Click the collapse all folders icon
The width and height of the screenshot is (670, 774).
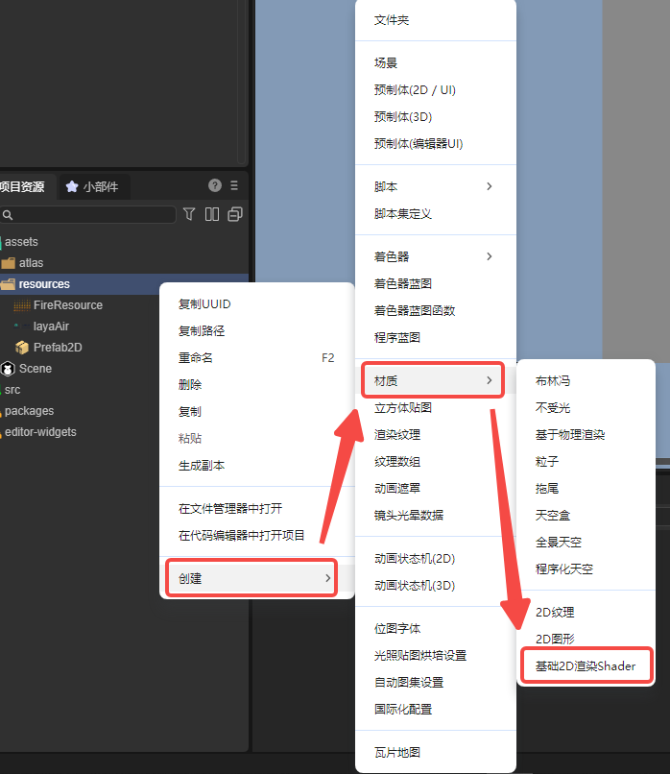[x=235, y=214]
